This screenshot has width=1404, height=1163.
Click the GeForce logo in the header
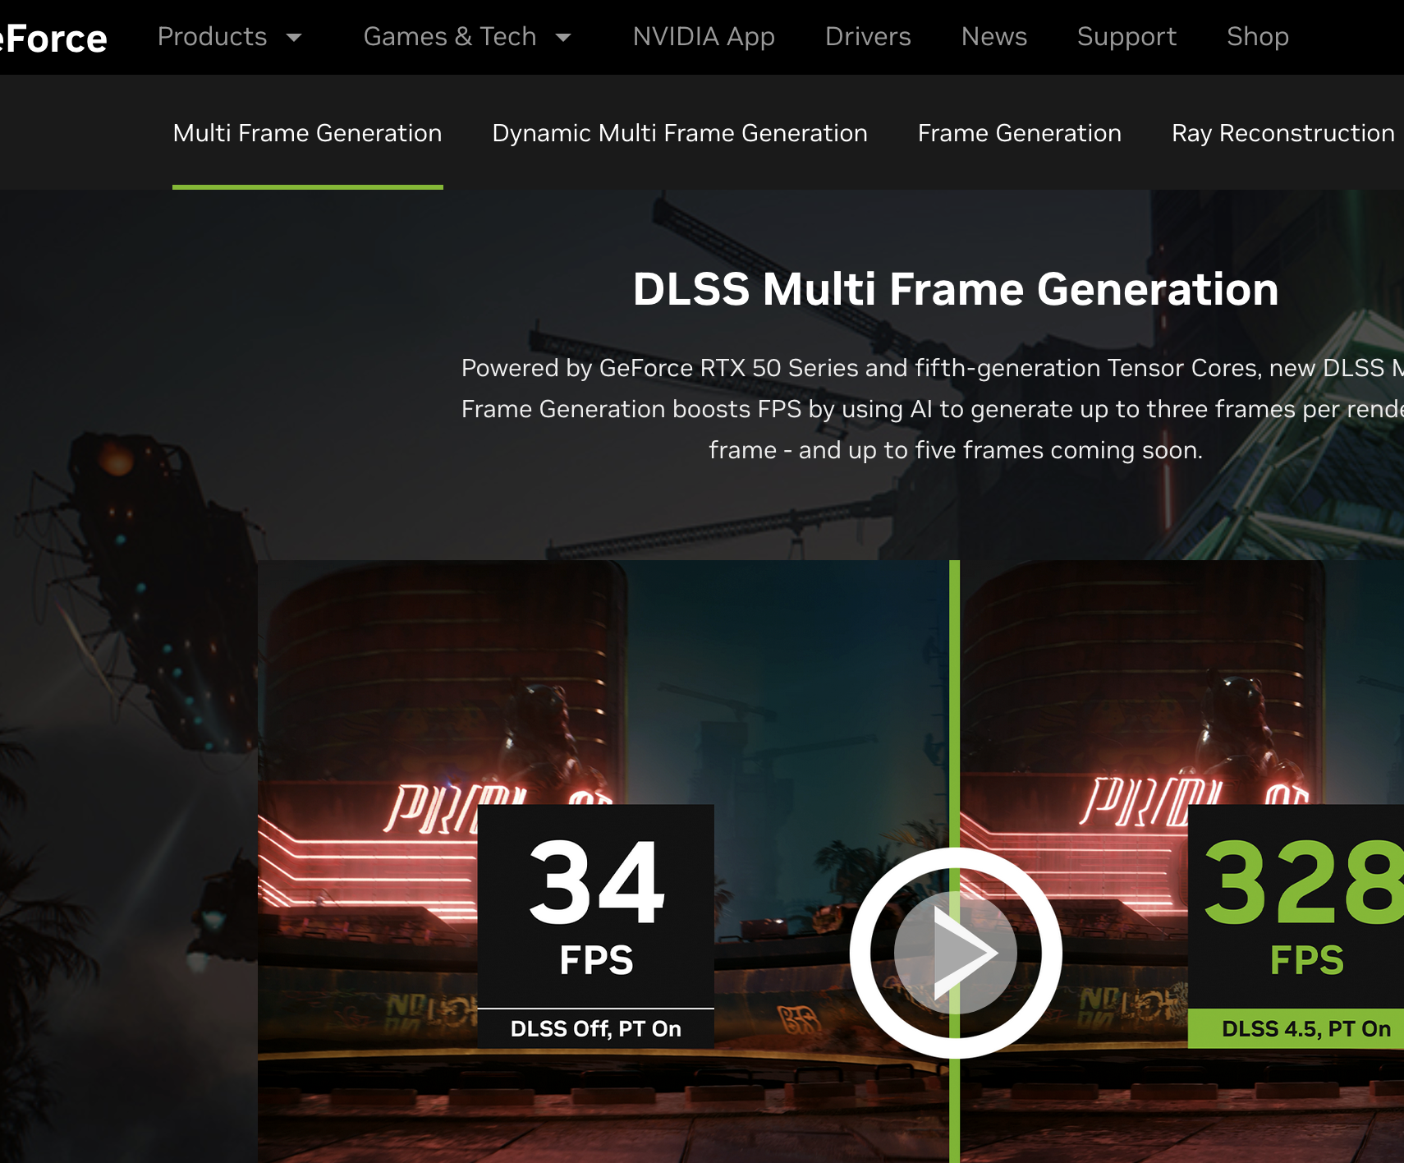(x=53, y=38)
